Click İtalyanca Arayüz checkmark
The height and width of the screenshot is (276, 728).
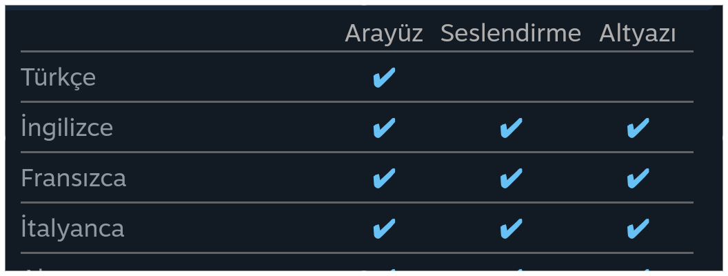384,228
